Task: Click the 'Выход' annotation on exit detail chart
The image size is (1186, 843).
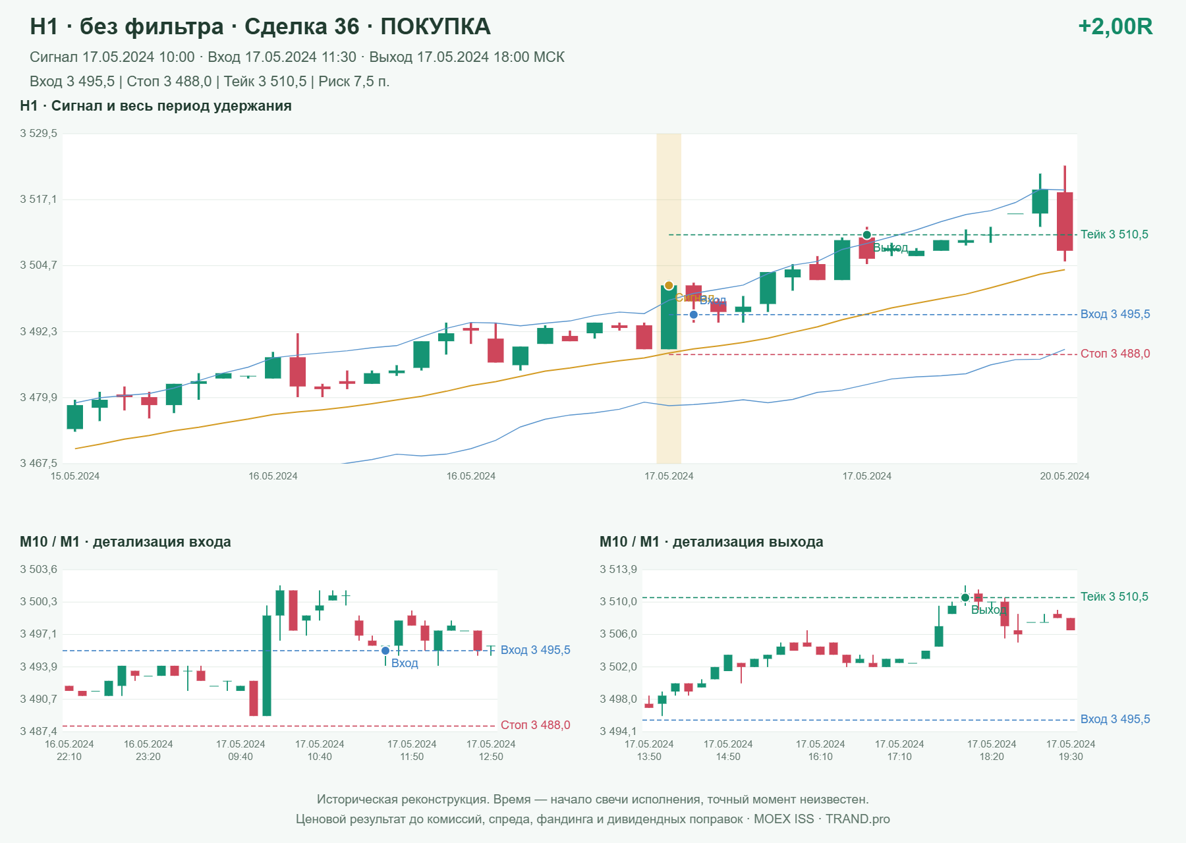Action: pyautogui.click(x=988, y=610)
